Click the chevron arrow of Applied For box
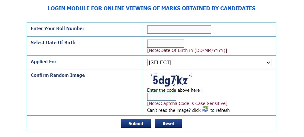 tap(268, 62)
